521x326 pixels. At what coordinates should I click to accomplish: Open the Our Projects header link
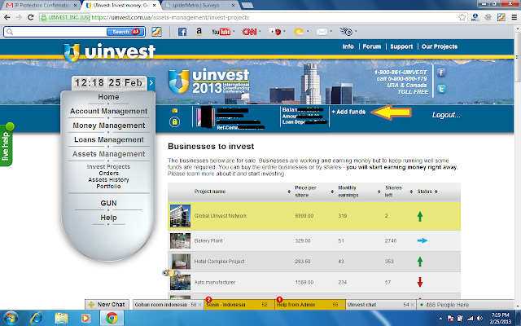[440, 46]
